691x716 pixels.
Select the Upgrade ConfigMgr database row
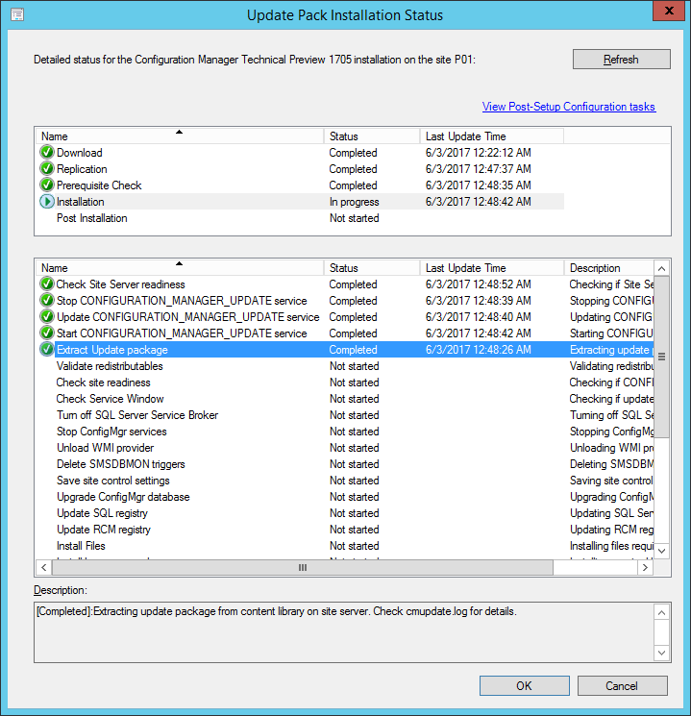345,497
